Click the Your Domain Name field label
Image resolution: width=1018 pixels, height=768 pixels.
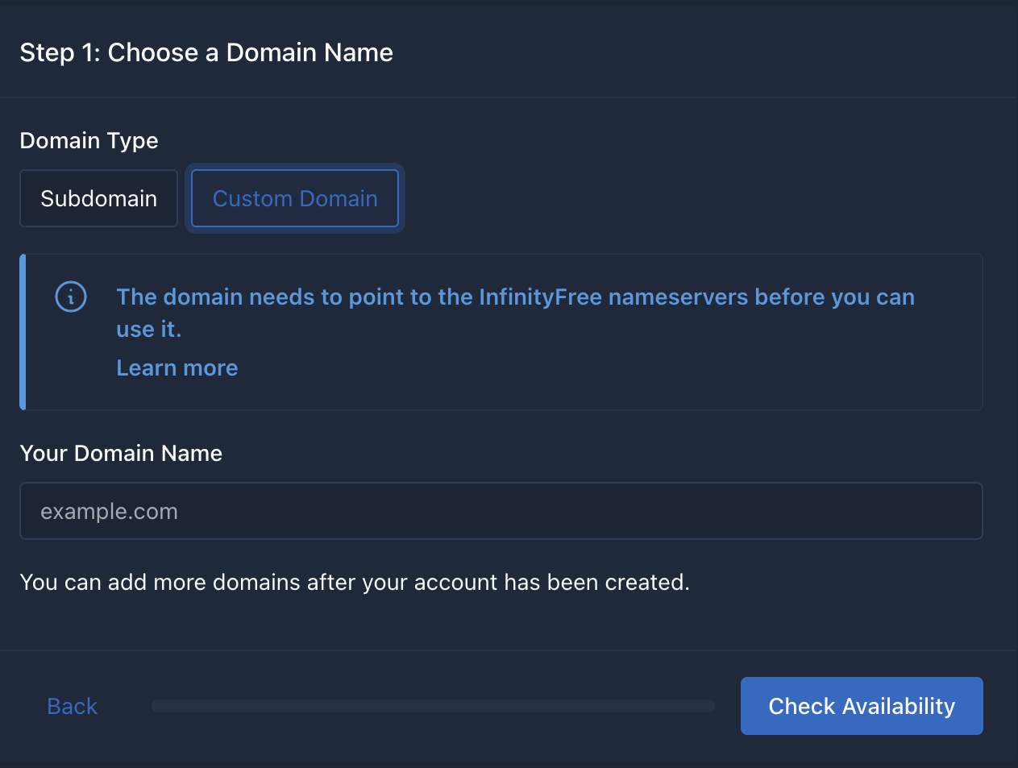coord(121,453)
